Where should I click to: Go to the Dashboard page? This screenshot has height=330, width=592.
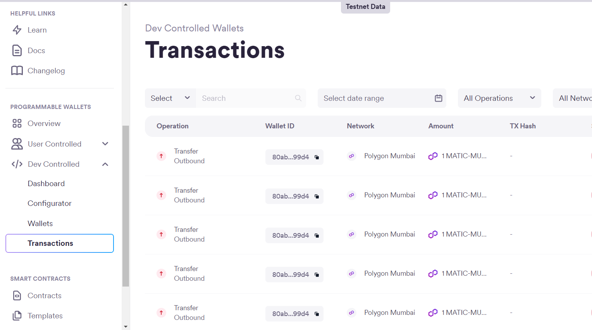pyautogui.click(x=46, y=183)
